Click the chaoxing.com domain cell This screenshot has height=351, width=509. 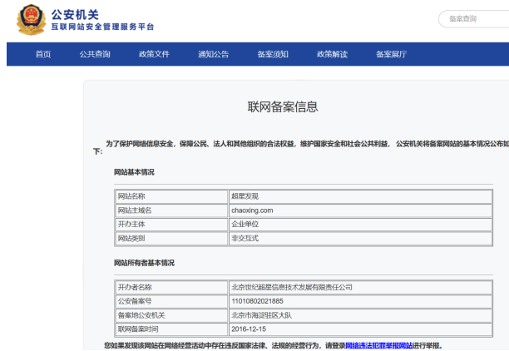click(252, 210)
